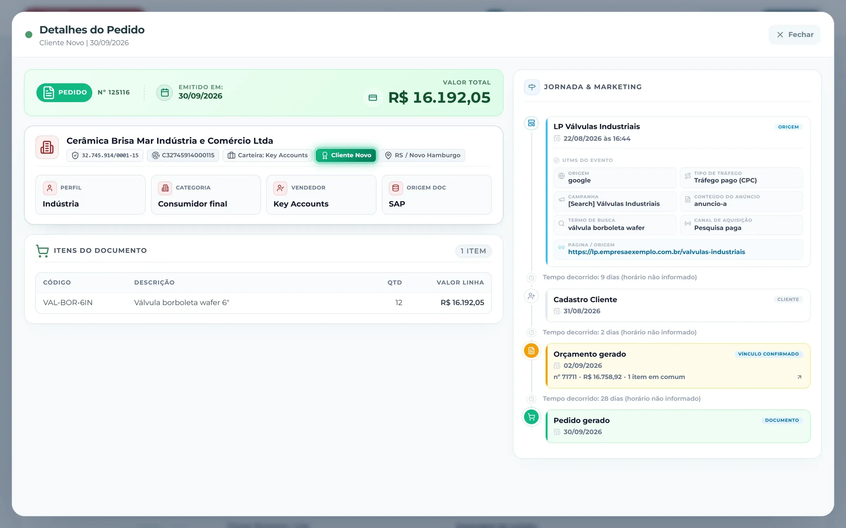Click the green Cliente Novo badge

[x=346, y=155]
